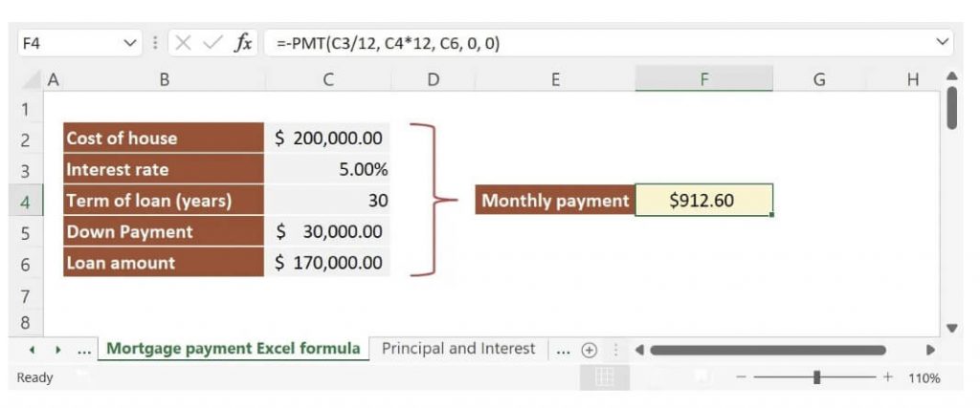
Task: Switch to Principal and Interest tab
Action: (458, 349)
